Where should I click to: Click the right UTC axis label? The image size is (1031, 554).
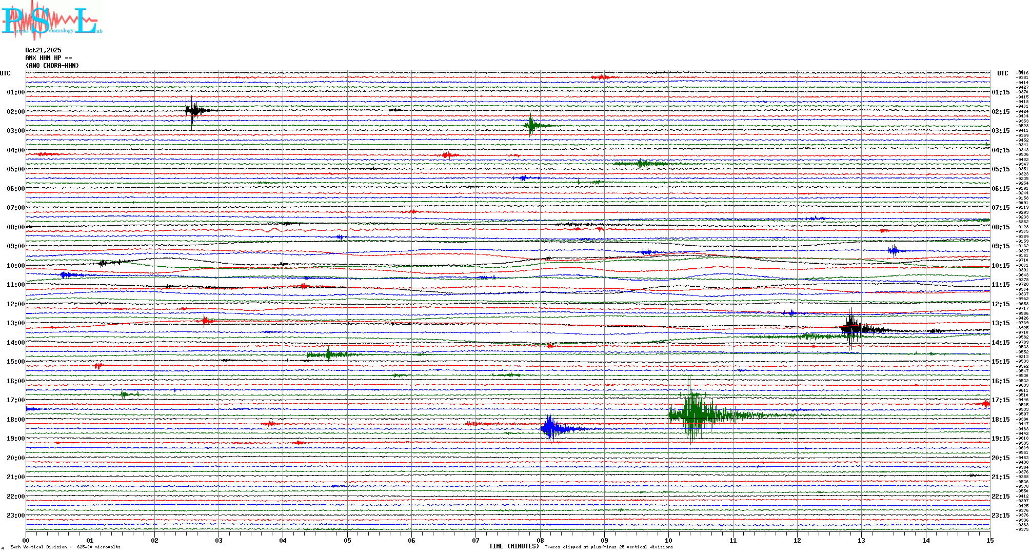(x=1002, y=73)
